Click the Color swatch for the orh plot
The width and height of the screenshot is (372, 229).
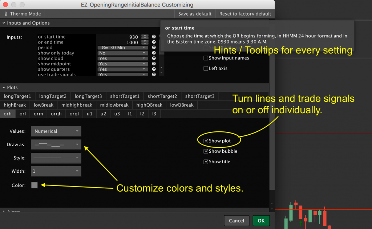point(34,185)
